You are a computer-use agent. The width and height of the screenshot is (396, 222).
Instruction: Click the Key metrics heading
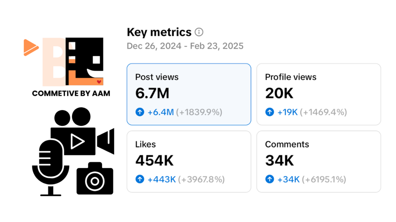point(159,32)
